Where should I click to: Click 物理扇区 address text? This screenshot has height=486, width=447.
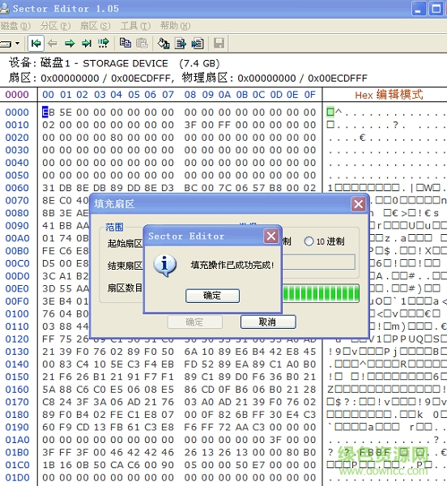coord(275,78)
